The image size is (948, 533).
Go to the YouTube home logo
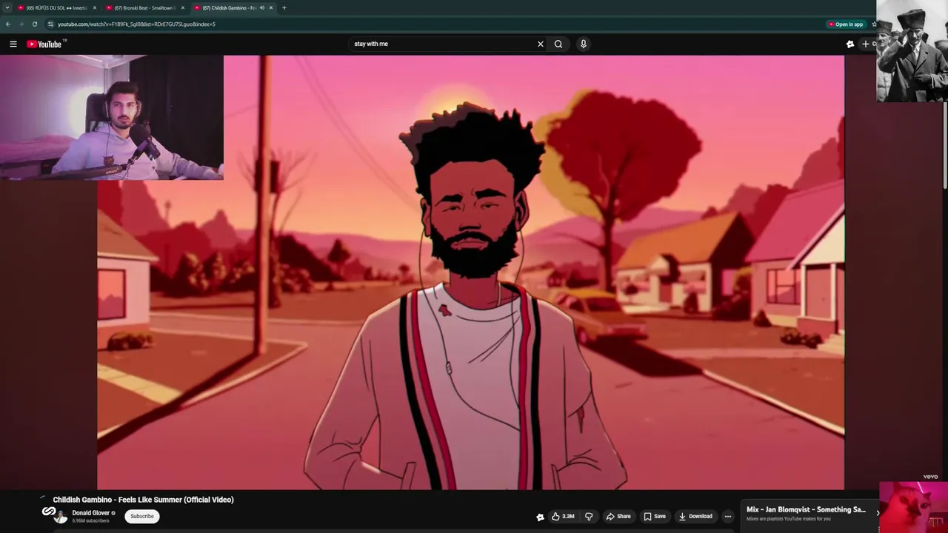coord(46,44)
